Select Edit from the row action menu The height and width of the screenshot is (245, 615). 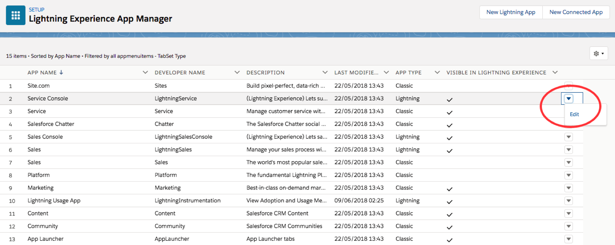coord(574,114)
